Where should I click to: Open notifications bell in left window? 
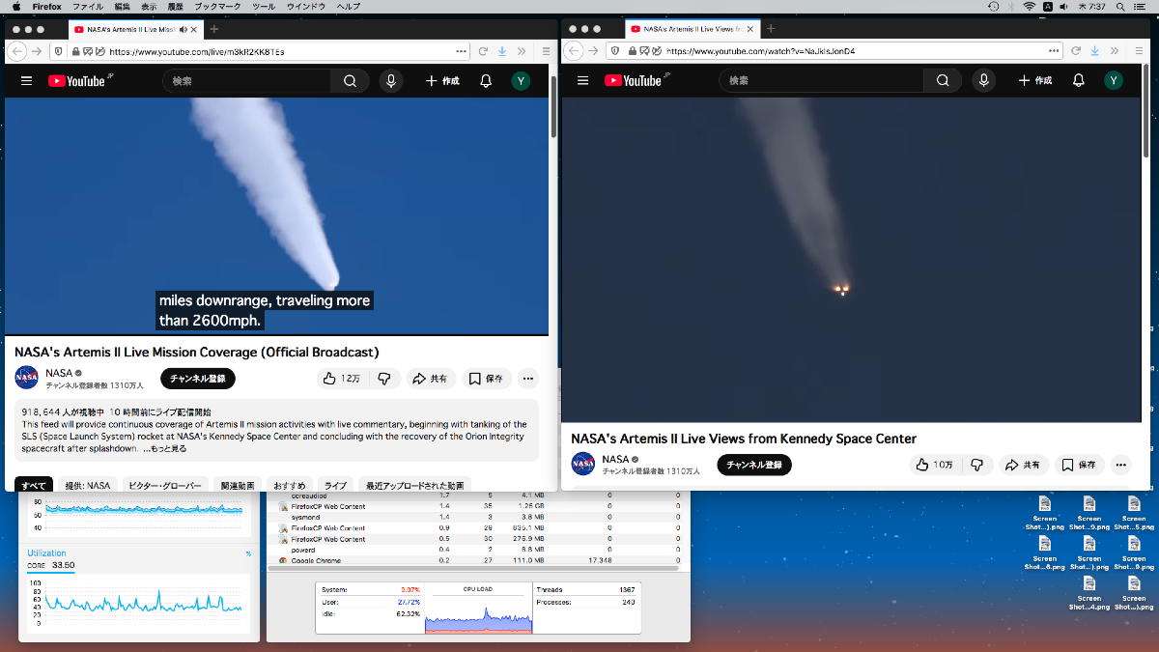(x=486, y=81)
